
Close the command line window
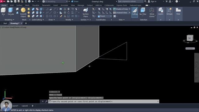coord(43,101)
